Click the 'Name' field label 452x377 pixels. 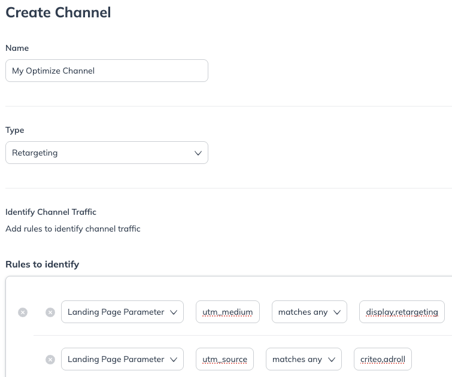17,48
